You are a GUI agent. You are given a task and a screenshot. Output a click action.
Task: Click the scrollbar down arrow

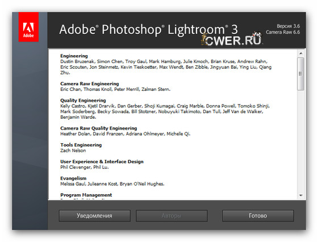tap(300, 195)
